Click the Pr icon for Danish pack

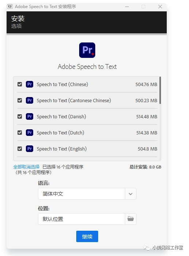coord(30,116)
